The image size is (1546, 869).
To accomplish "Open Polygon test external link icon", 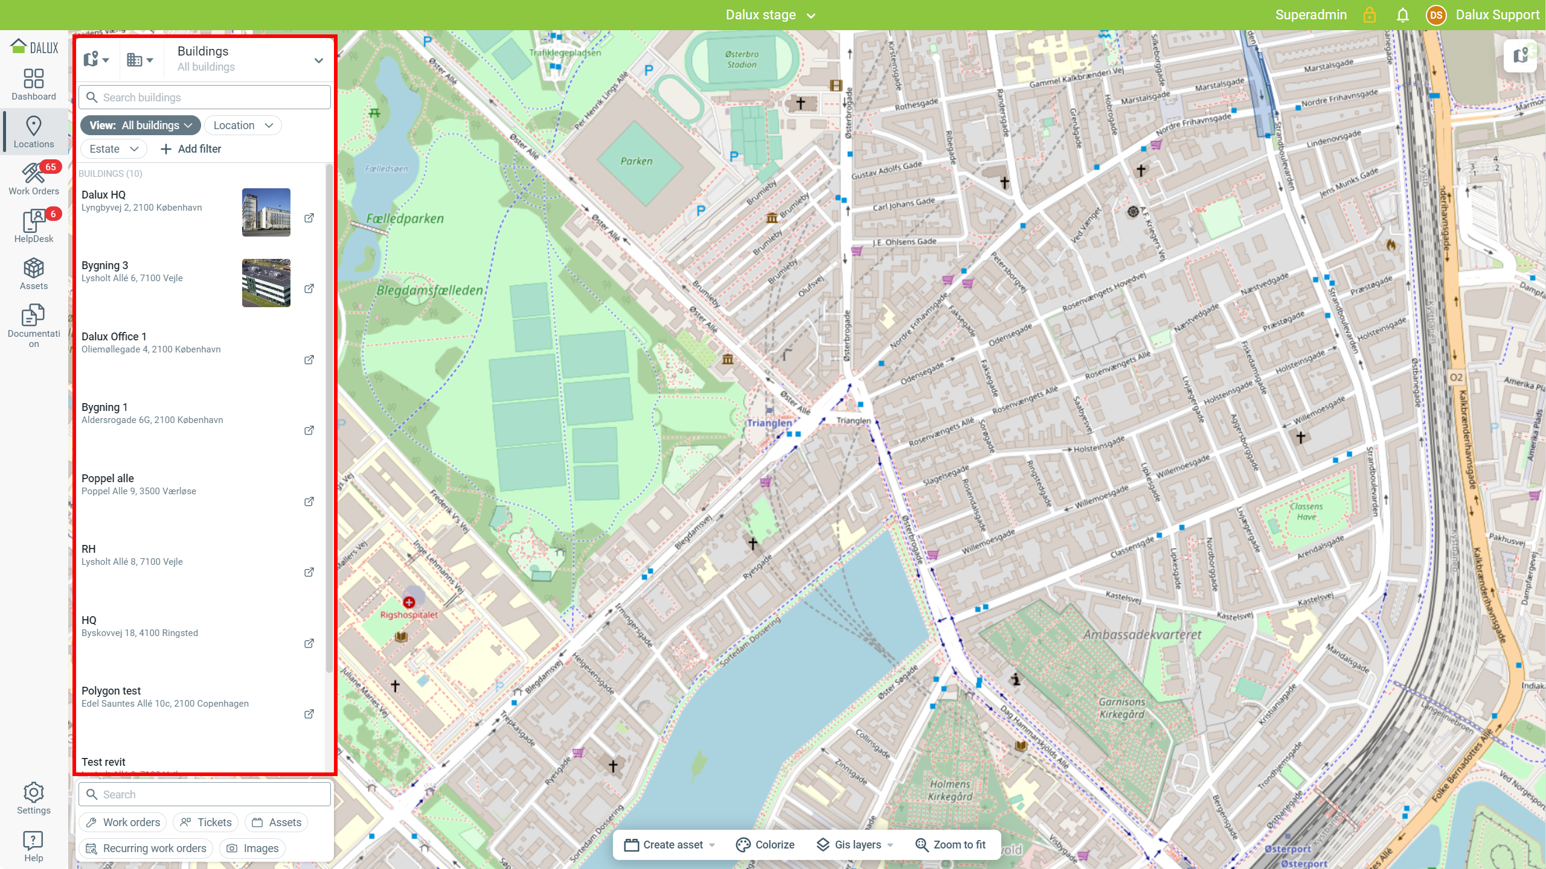I will click(x=309, y=714).
